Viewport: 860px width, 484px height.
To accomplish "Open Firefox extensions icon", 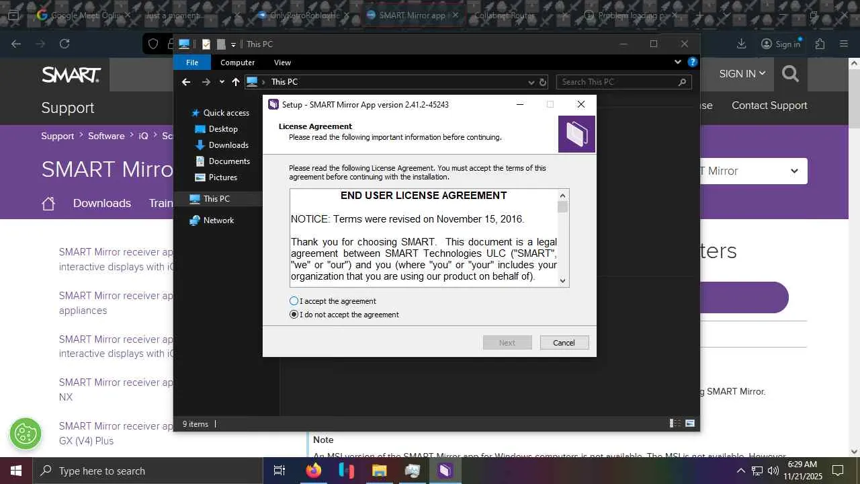I will pos(820,44).
